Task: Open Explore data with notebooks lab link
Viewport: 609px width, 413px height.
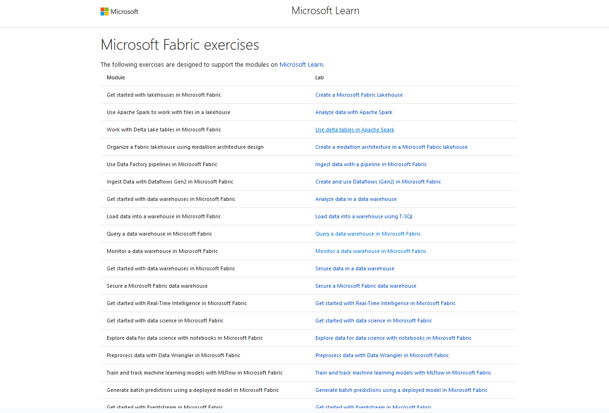Action: pos(393,338)
